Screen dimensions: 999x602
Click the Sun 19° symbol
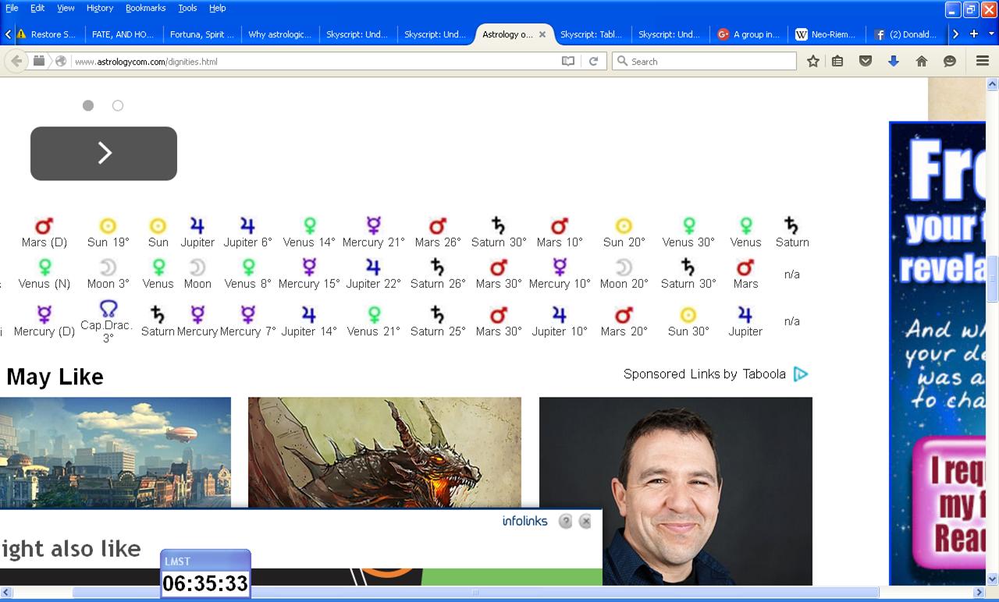[x=108, y=226]
